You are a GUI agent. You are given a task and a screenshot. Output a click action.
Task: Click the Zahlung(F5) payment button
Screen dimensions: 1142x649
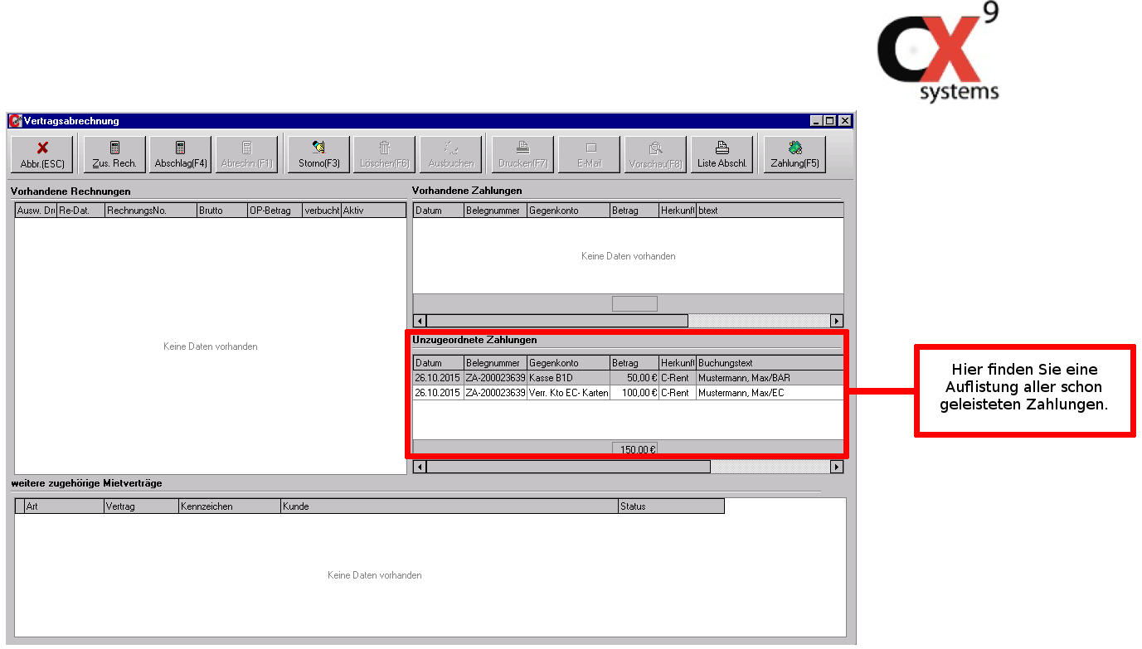click(795, 154)
